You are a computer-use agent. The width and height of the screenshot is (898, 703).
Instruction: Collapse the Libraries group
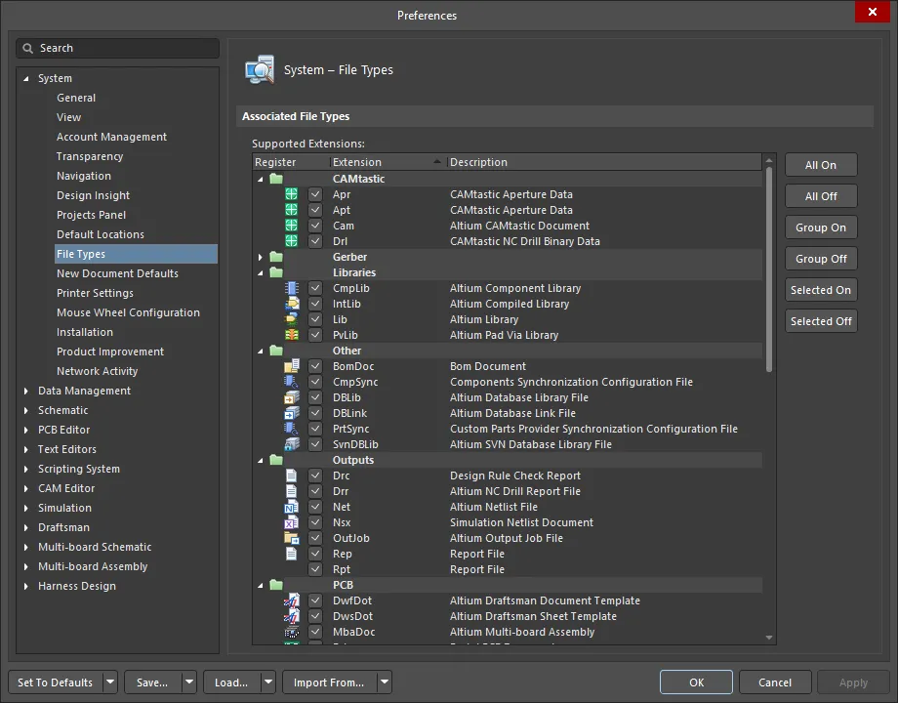tap(261, 272)
